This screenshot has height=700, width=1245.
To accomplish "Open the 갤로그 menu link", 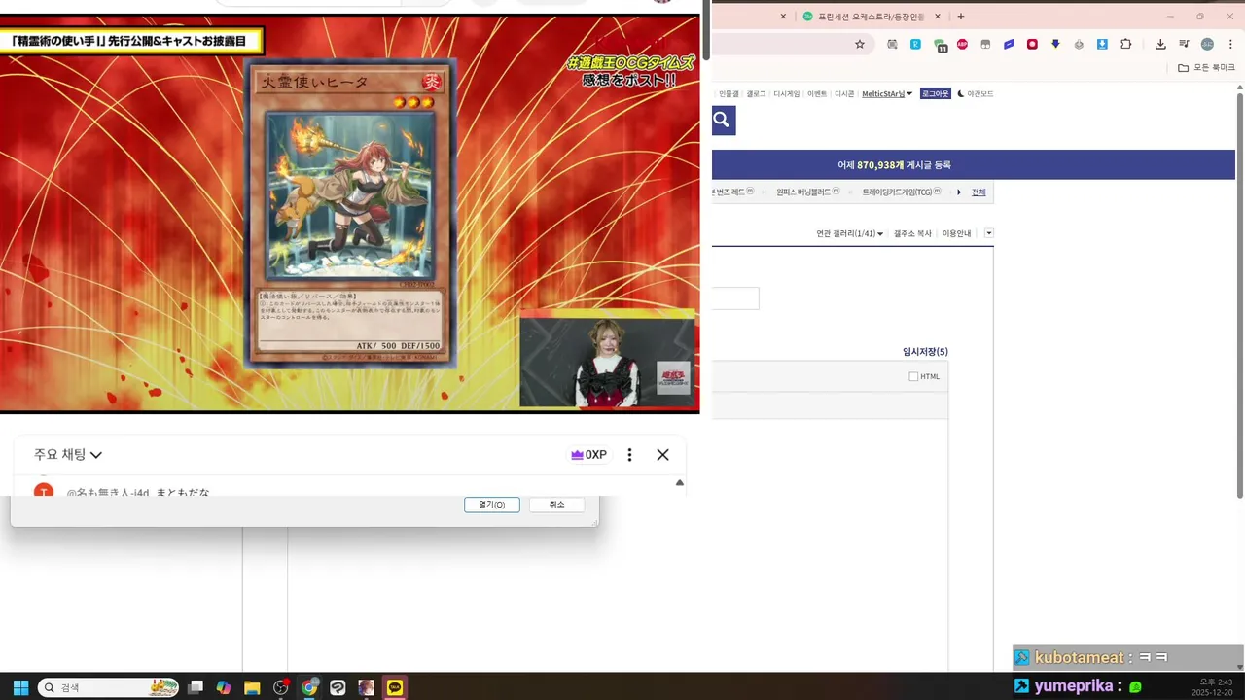I will (x=756, y=94).
